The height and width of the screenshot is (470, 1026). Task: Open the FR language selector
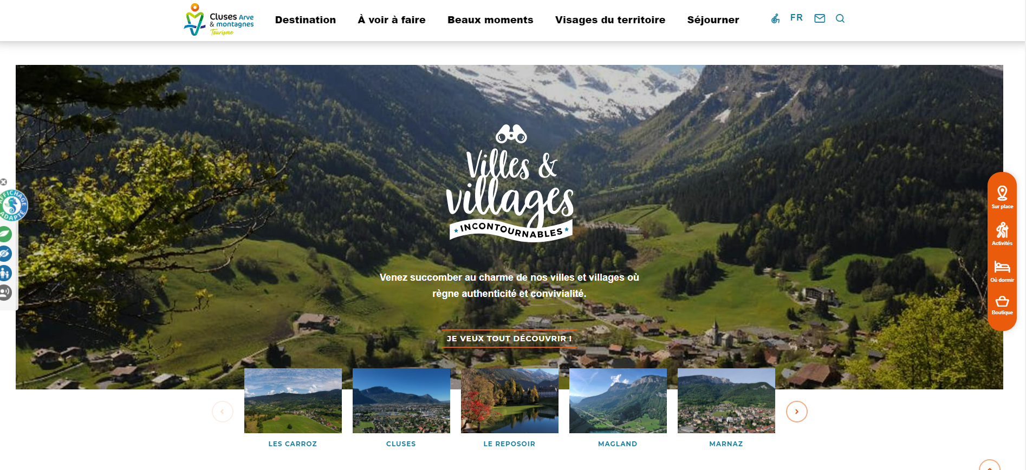pyautogui.click(x=796, y=18)
